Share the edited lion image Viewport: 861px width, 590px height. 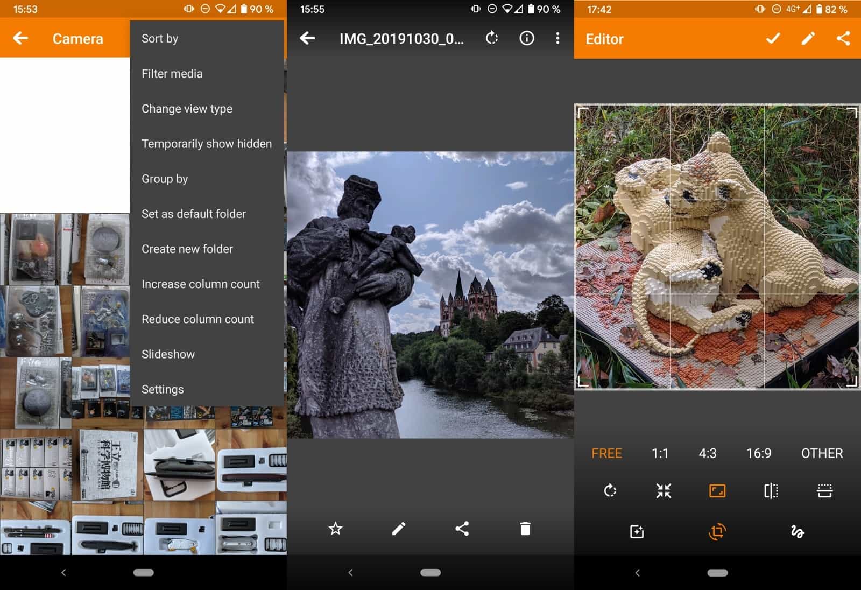point(843,38)
